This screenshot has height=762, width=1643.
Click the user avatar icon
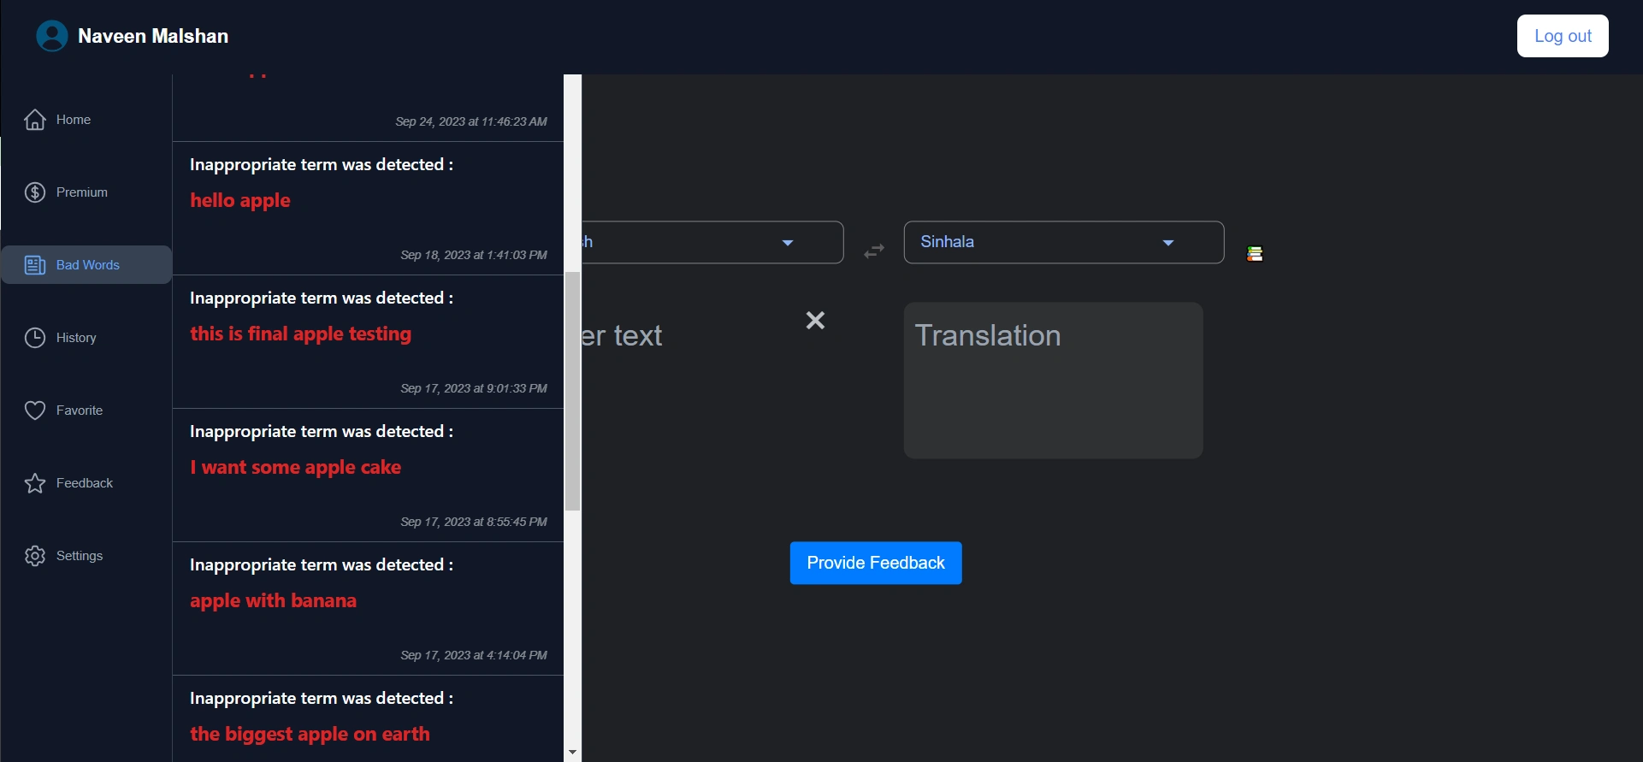pos(51,36)
